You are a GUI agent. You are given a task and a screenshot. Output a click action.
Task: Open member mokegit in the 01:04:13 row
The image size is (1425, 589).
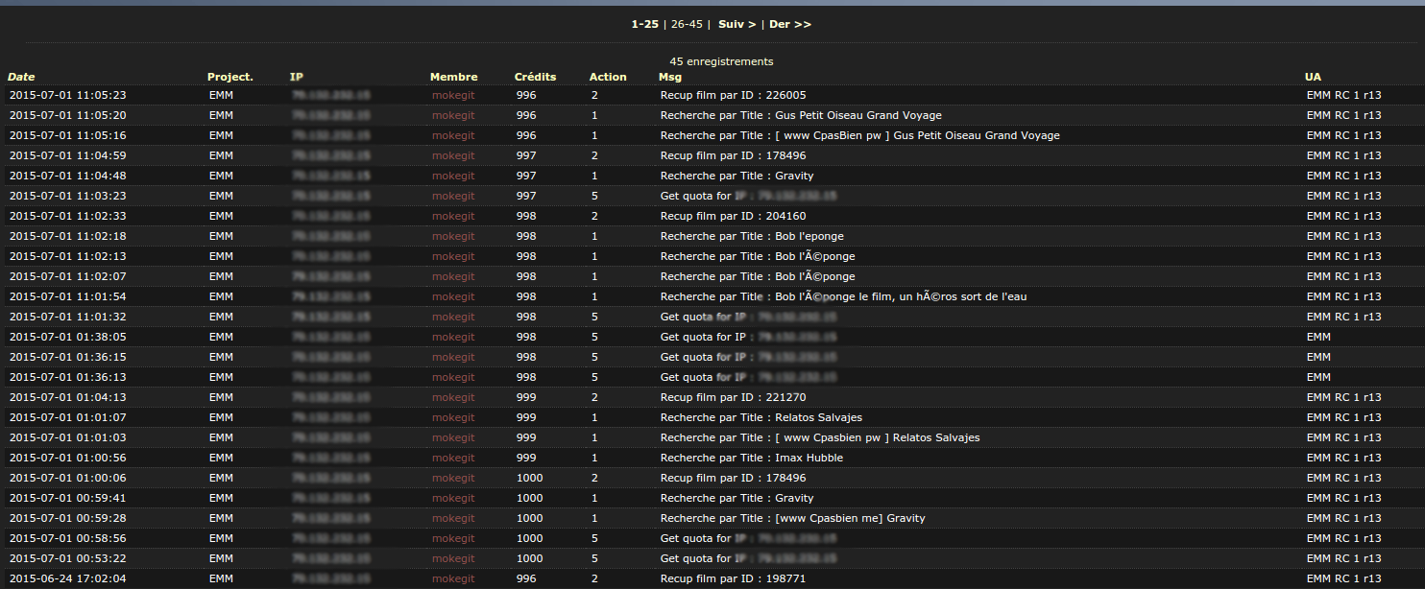click(453, 397)
